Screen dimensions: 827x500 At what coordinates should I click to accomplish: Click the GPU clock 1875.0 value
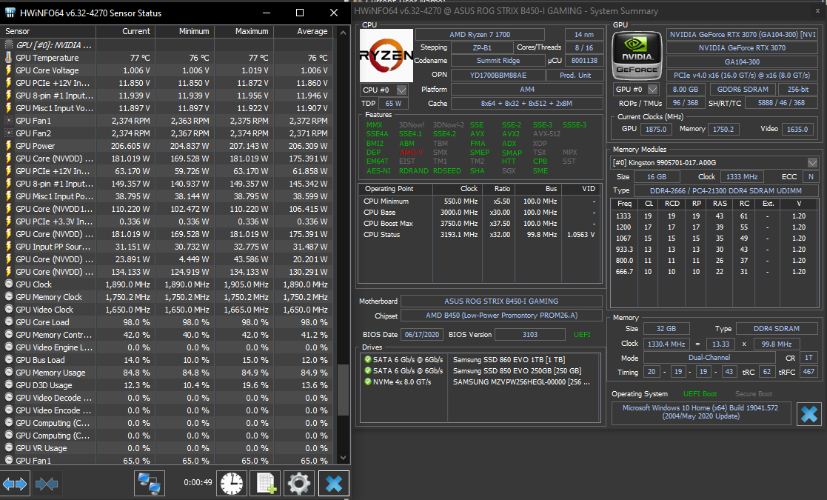click(x=655, y=129)
